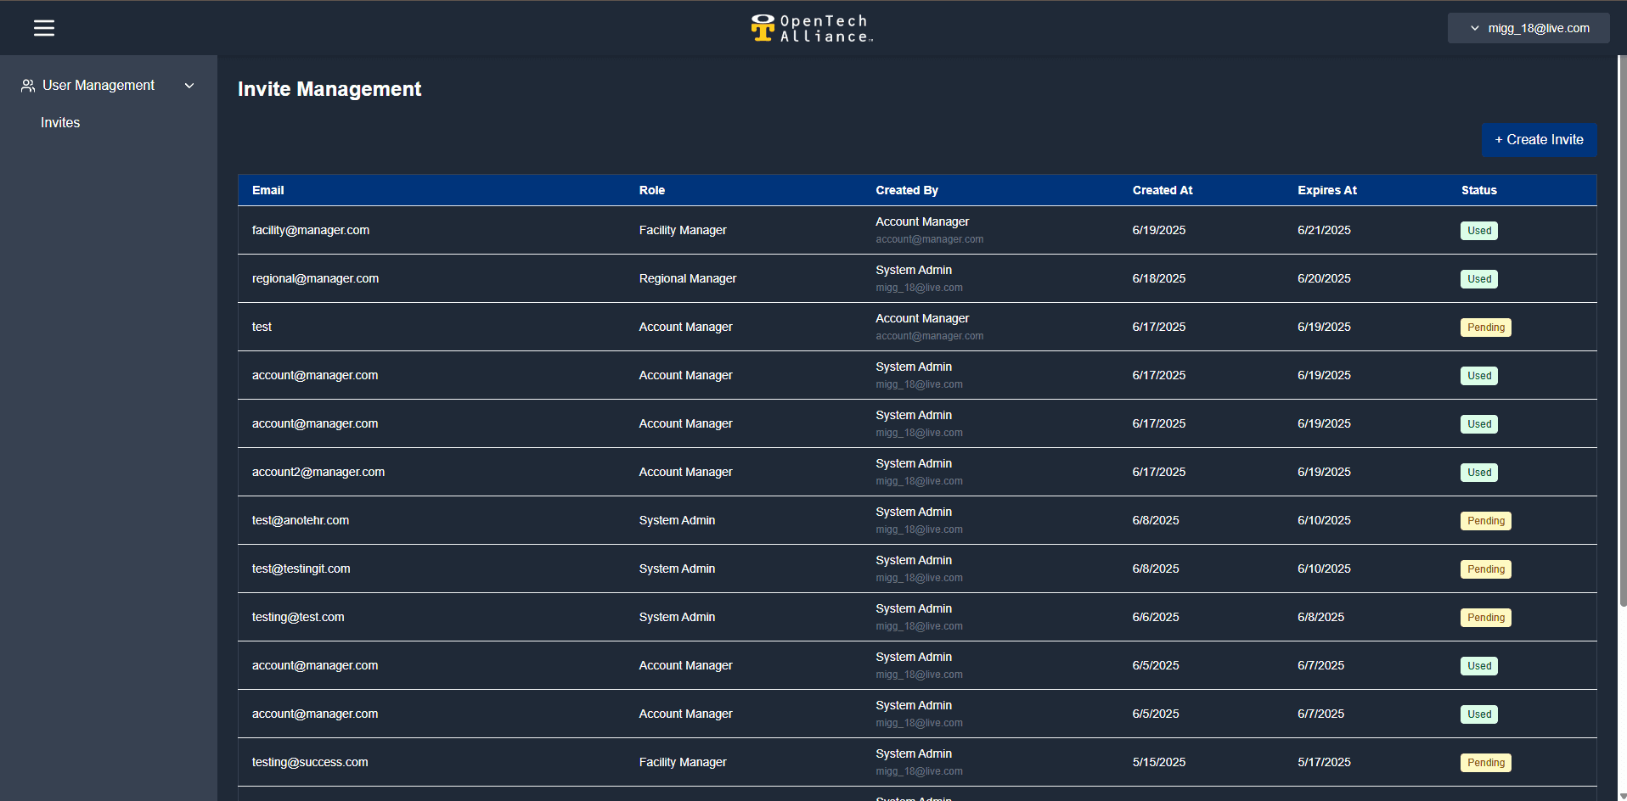Click the User Management people icon
This screenshot has width=1627, height=801.
click(x=28, y=86)
